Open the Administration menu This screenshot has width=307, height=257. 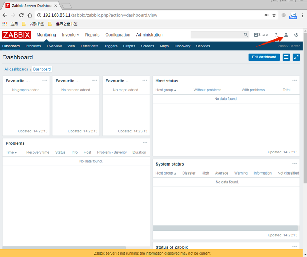coord(150,35)
